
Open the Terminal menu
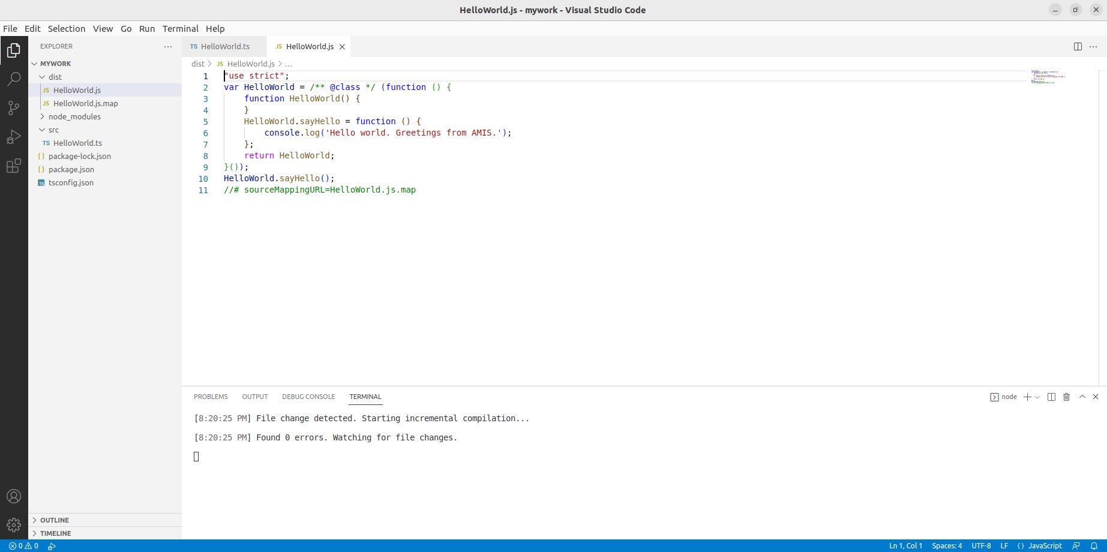tap(180, 29)
